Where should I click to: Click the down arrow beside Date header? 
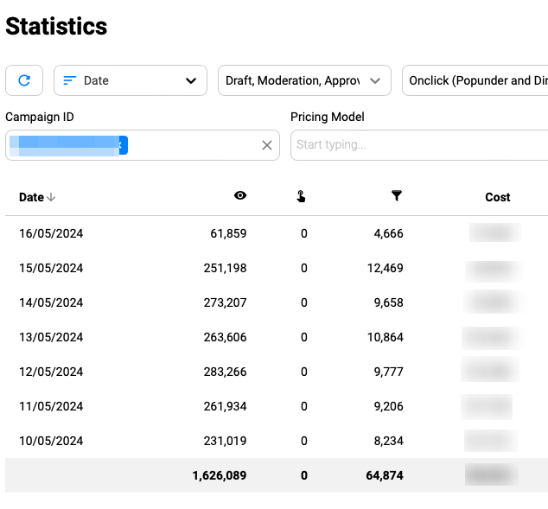[51, 197]
